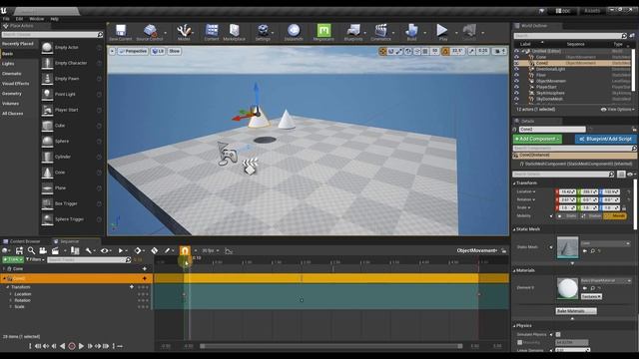Image resolution: width=639 pixels, height=359 pixels.
Task: Open the Modes toolbar button
Action: tap(184, 33)
